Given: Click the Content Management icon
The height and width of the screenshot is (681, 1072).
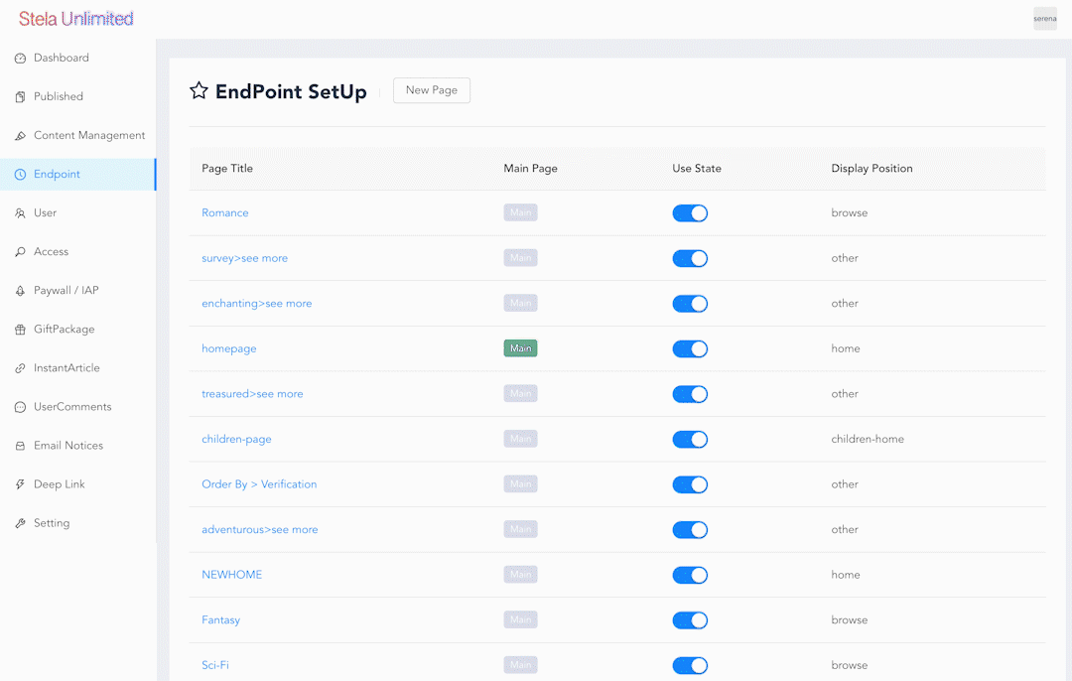Looking at the screenshot, I should (20, 136).
